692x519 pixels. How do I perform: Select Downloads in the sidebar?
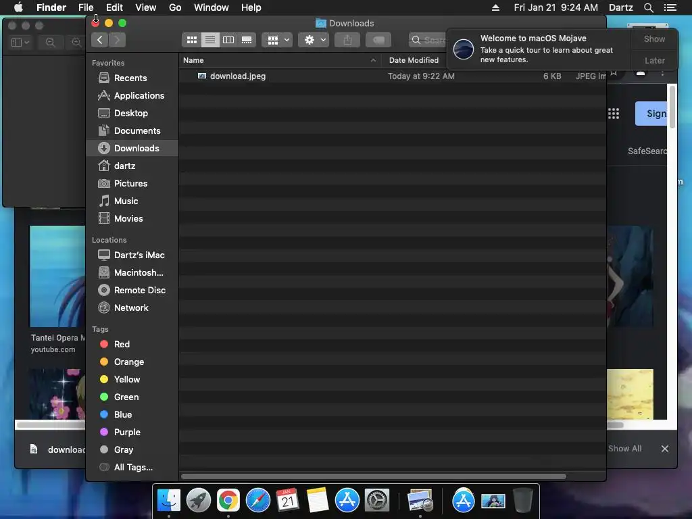tap(132, 148)
